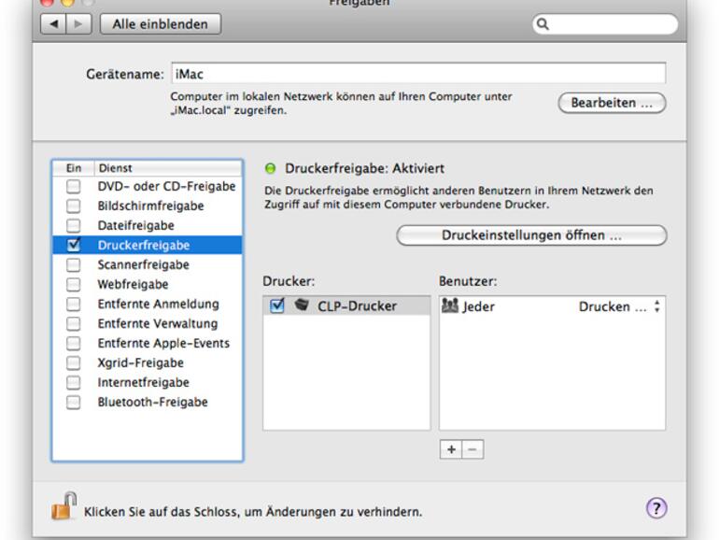The height and width of the screenshot is (540, 719).
Task: Click the Jeder group users icon
Action: click(x=450, y=306)
